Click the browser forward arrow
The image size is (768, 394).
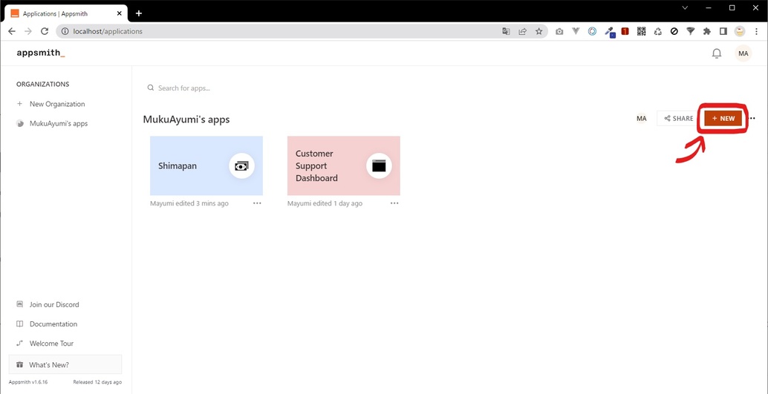point(28,31)
